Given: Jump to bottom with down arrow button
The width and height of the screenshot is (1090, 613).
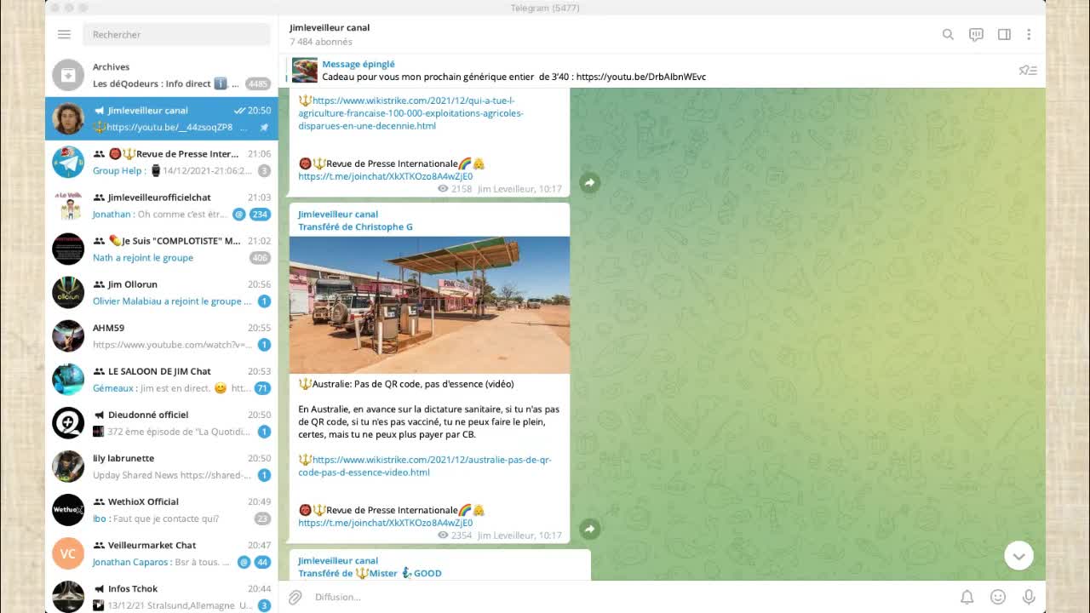Looking at the screenshot, I should [x=1018, y=555].
